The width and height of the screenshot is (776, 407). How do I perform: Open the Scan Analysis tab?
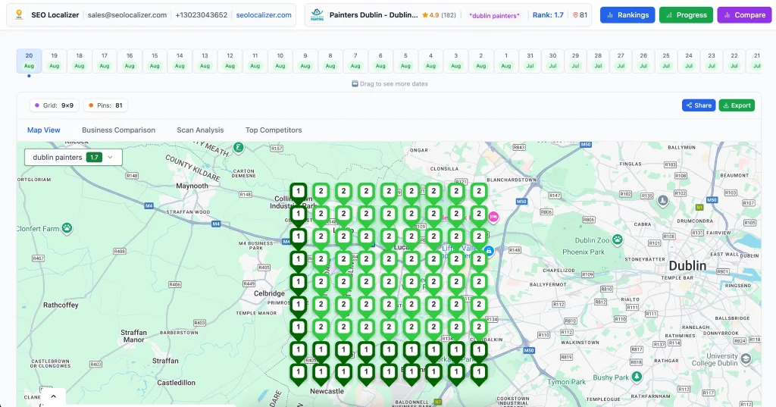tap(200, 130)
